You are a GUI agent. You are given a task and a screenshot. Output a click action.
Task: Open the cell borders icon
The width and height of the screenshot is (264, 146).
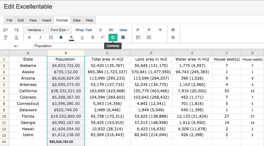(x=51, y=37)
